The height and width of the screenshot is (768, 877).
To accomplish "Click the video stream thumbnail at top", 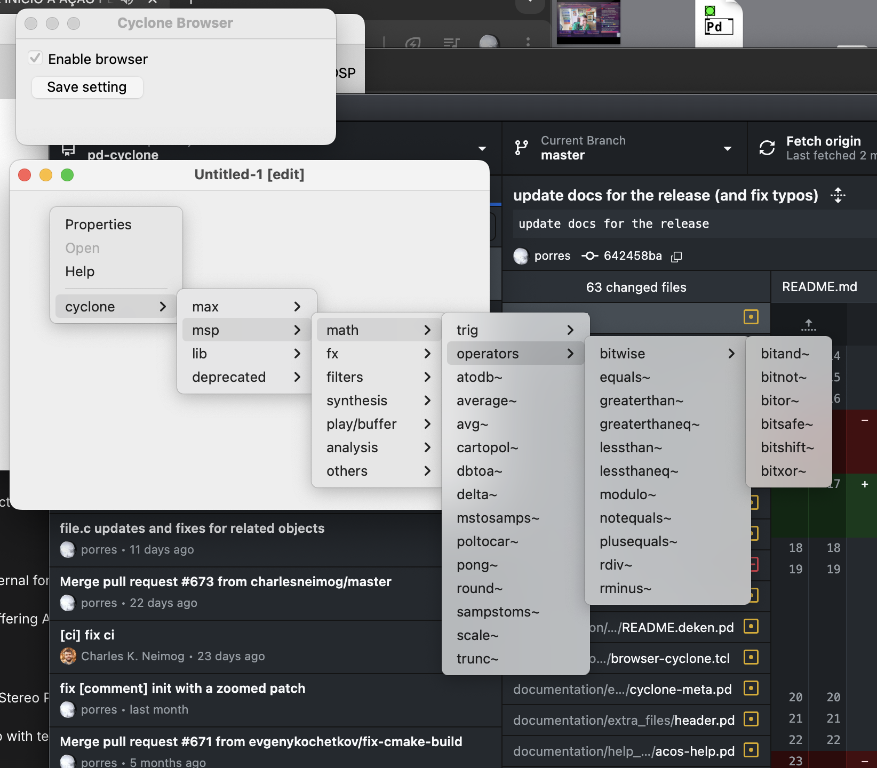I will [587, 21].
